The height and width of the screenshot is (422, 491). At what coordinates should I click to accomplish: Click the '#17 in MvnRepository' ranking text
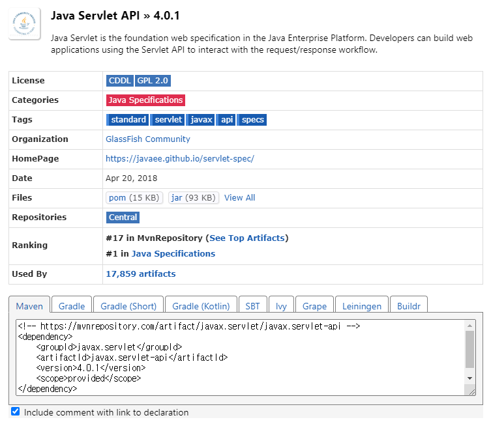click(154, 238)
